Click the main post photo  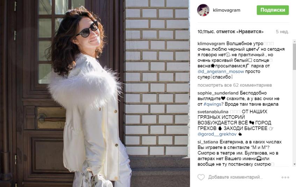95,93
